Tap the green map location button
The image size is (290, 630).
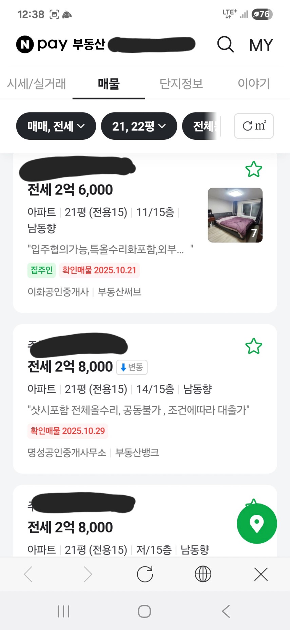257,523
